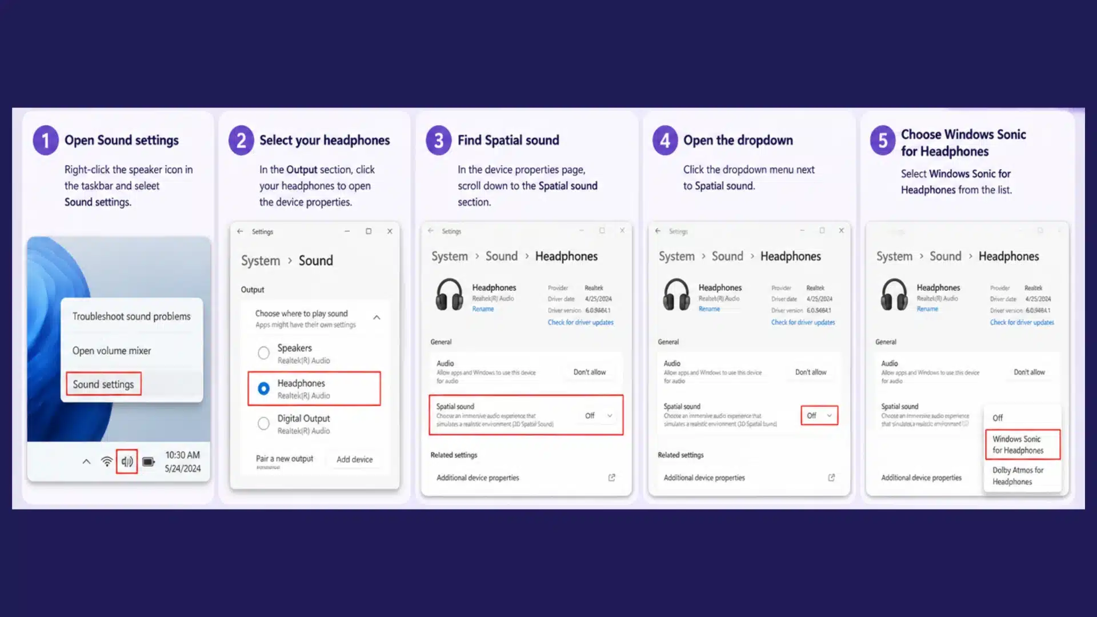The image size is (1097, 617).
Task: Go back in the System > Sound settings window
Action: point(240,231)
